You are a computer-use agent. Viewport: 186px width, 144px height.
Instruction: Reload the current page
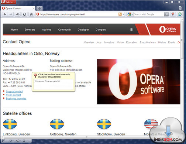pos(24,14)
